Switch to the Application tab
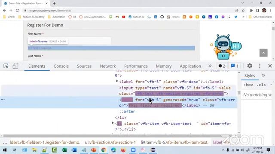This screenshot has width=275, height=154. pyautogui.click(x=190, y=66)
